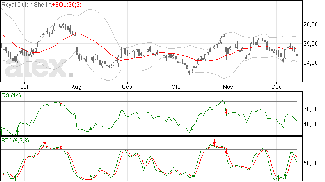Click RSI green buy arrow just before July
The width and height of the screenshot is (325, 182).
tap(17, 132)
